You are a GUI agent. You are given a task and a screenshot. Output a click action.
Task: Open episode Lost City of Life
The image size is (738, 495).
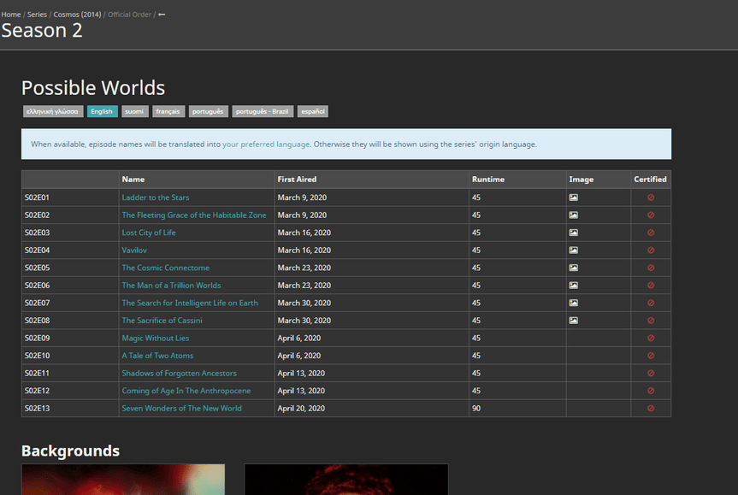click(149, 233)
